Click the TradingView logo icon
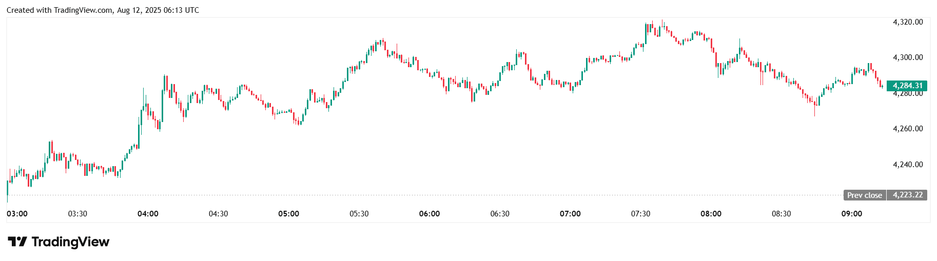 click(x=17, y=242)
